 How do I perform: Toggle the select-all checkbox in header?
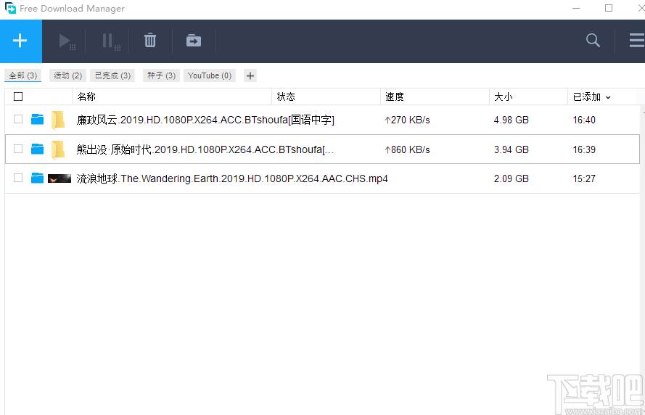[18, 96]
